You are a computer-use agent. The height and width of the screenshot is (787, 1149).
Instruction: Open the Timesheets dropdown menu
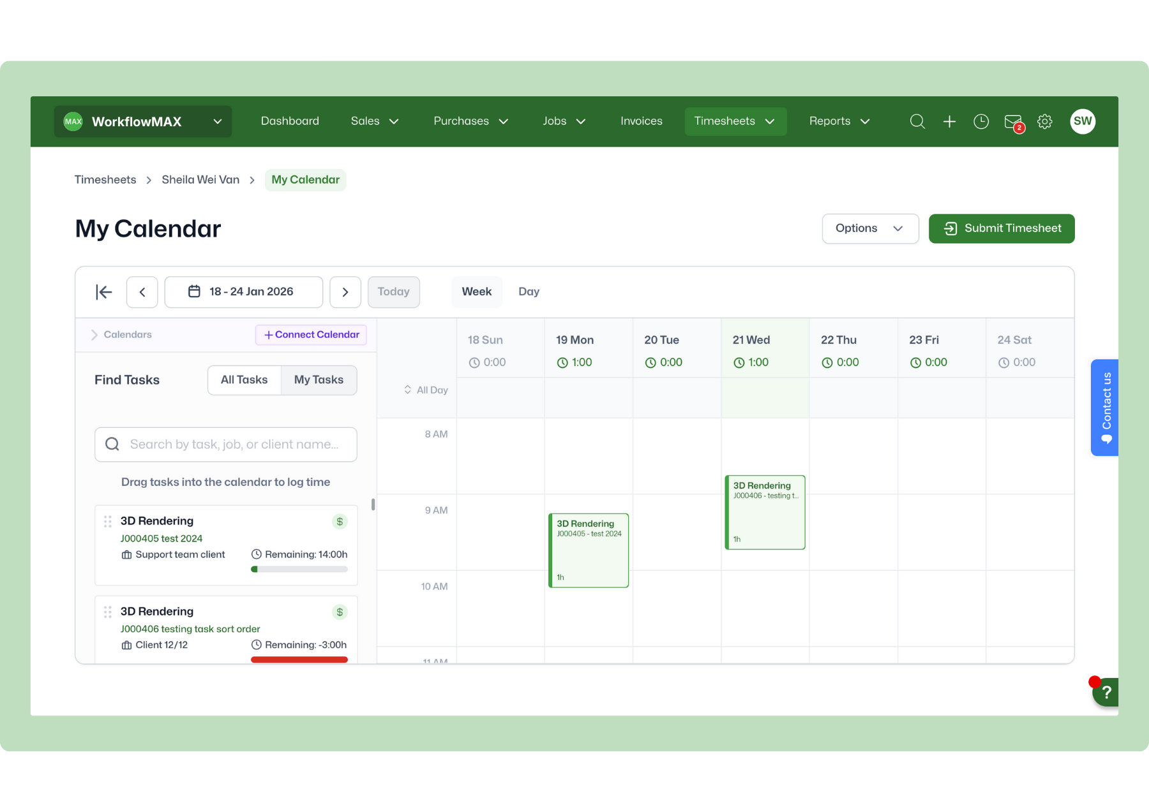tap(735, 121)
